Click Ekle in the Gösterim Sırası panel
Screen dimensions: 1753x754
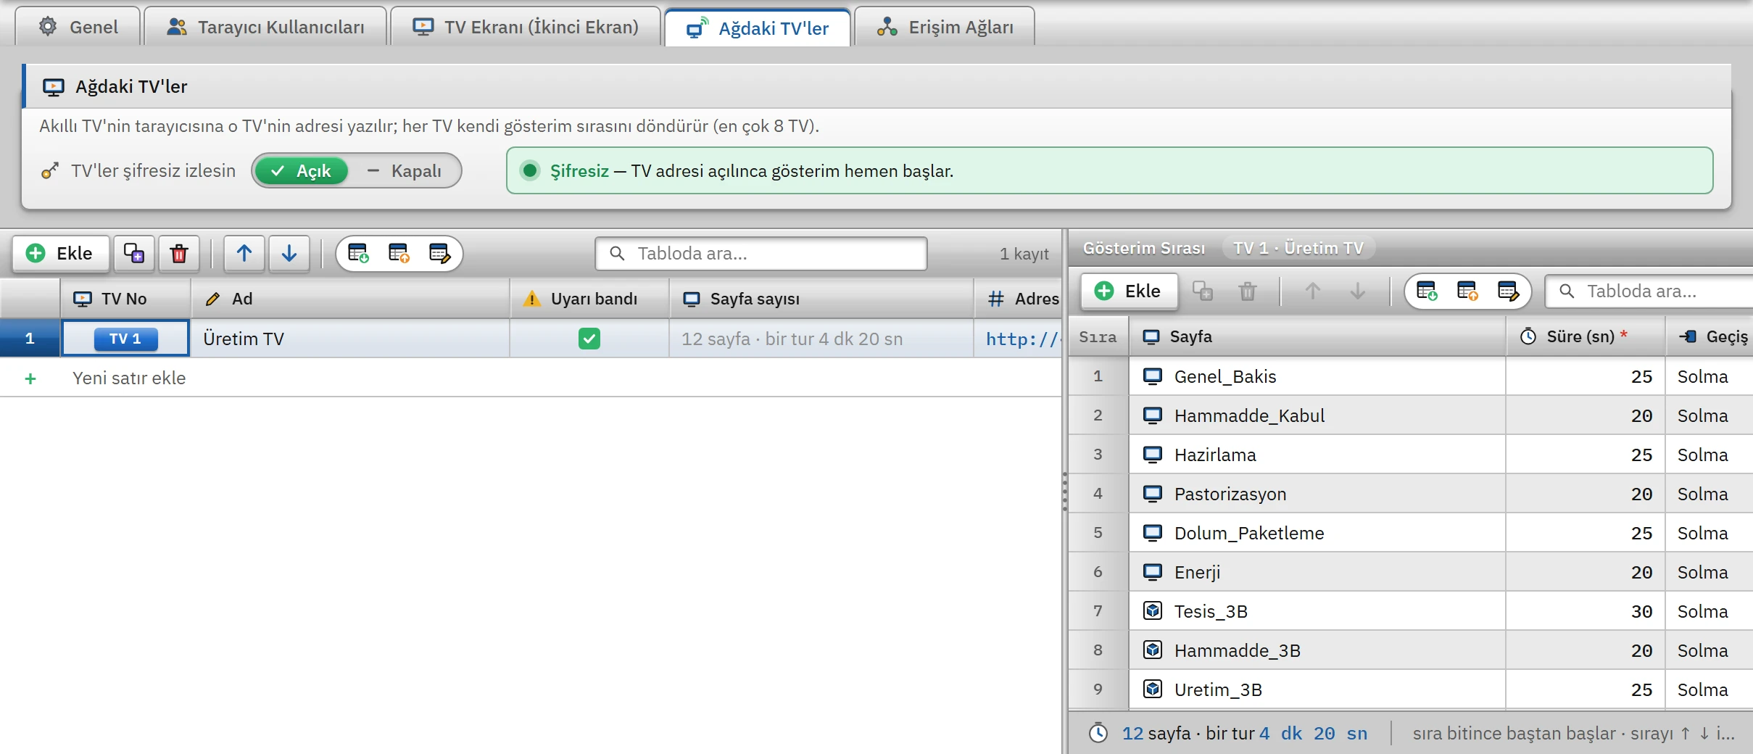coord(1129,291)
